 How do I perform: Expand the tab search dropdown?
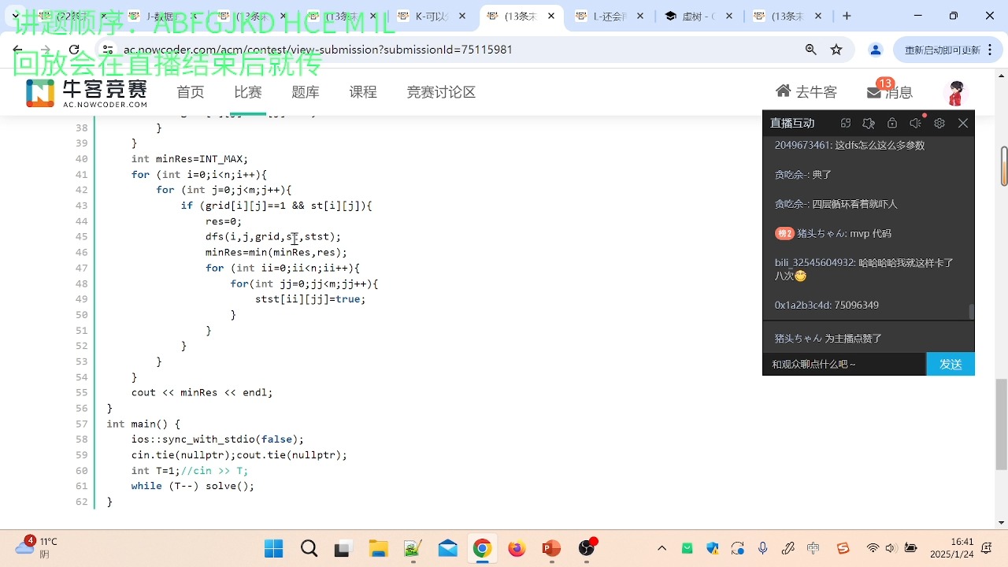[15, 16]
